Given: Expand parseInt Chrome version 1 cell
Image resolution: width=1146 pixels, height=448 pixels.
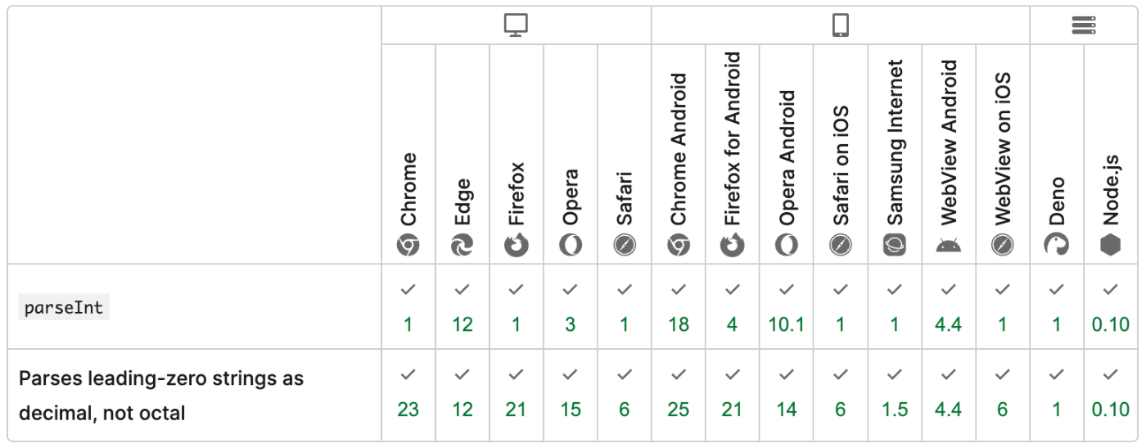Looking at the screenshot, I should (x=408, y=307).
